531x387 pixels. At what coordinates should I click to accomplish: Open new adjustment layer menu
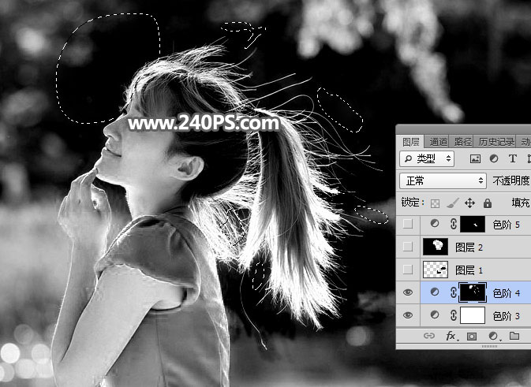point(493,337)
